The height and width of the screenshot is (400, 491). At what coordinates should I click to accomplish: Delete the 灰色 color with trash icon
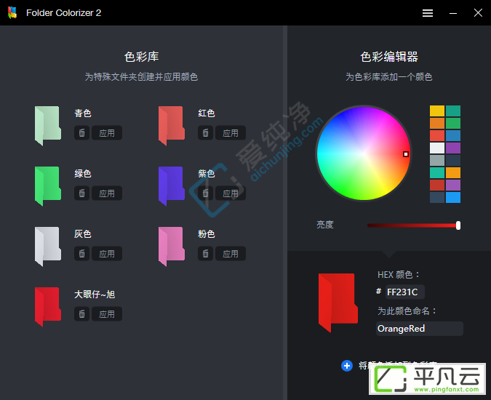click(81, 254)
